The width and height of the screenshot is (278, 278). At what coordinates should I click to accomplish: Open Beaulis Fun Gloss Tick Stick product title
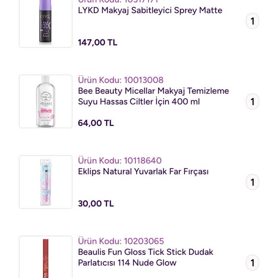[x=146, y=252]
